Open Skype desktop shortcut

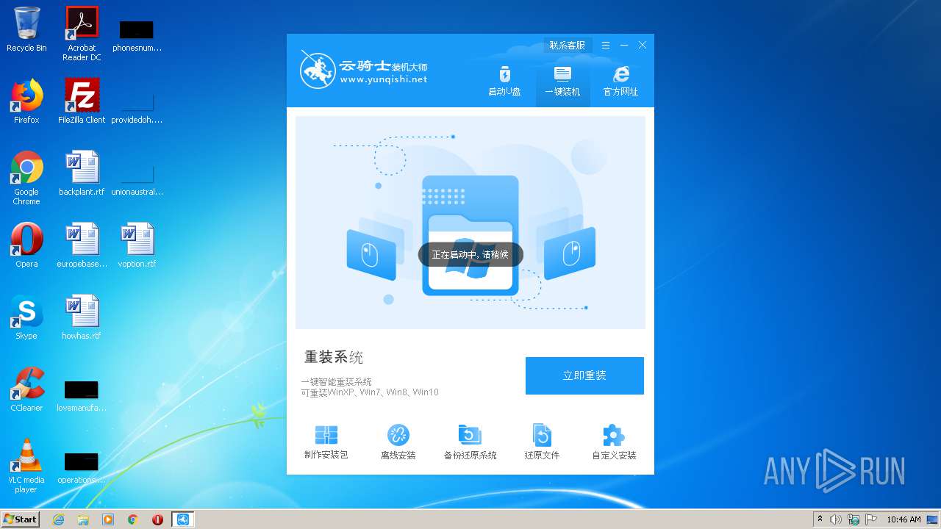click(26, 317)
